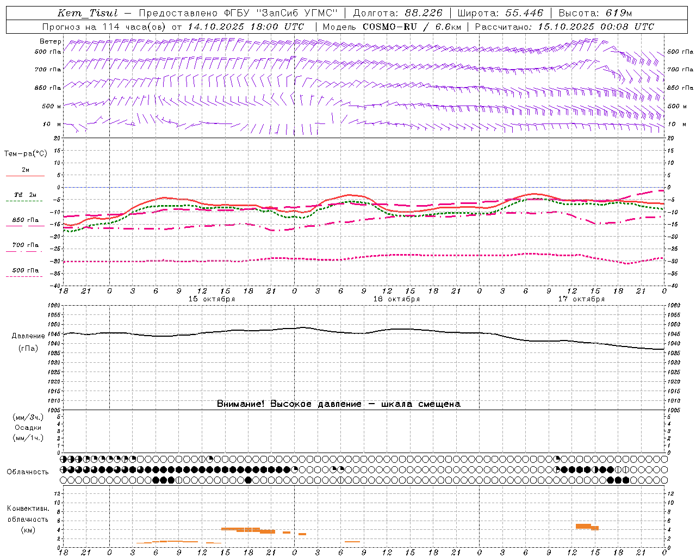Image resolution: width=696 pixels, height=557 pixels.
Task: Click the 1005 value at bottom left pressure axis
Action: point(54,410)
